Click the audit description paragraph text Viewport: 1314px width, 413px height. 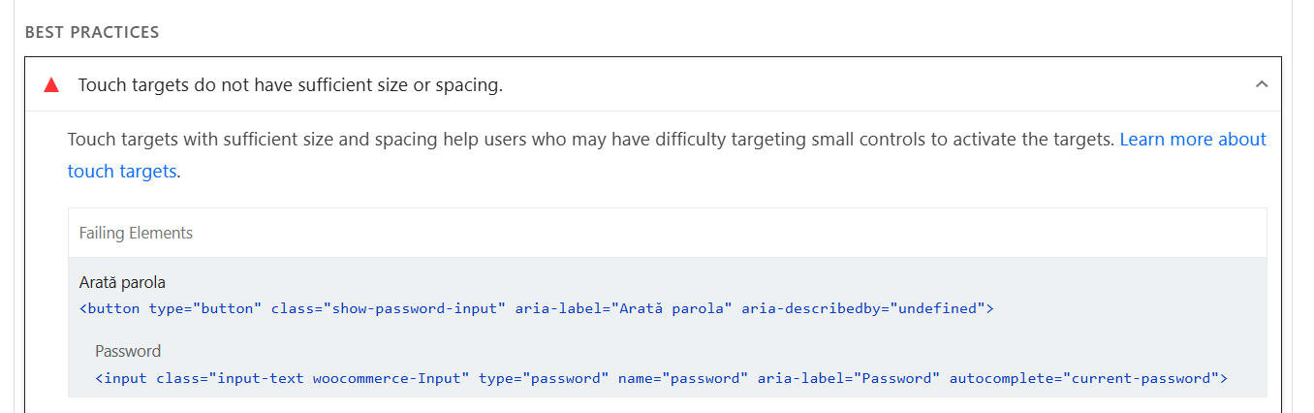point(668,155)
